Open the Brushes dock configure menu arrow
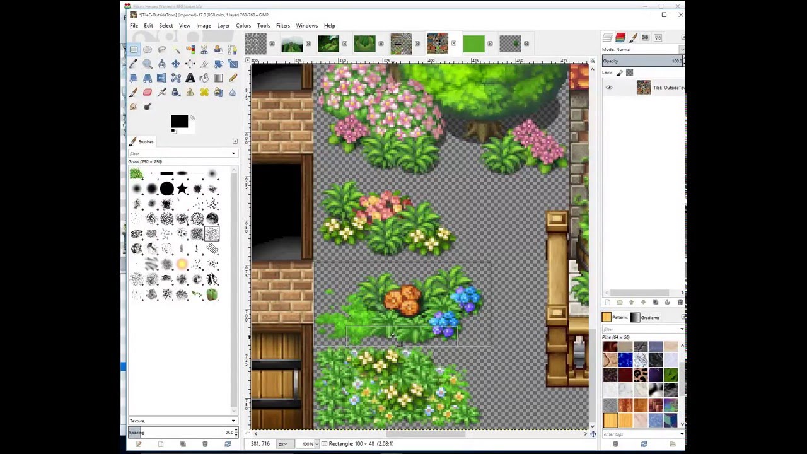Viewport: 807px width, 454px height. [235, 141]
